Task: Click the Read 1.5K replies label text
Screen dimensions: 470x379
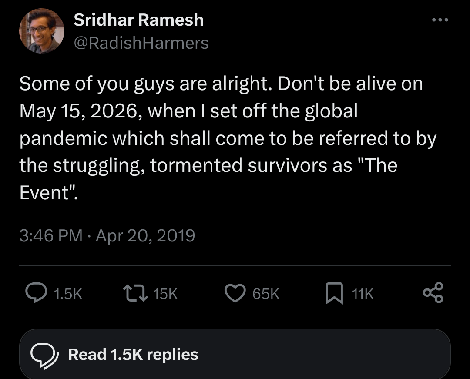Action: [133, 355]
